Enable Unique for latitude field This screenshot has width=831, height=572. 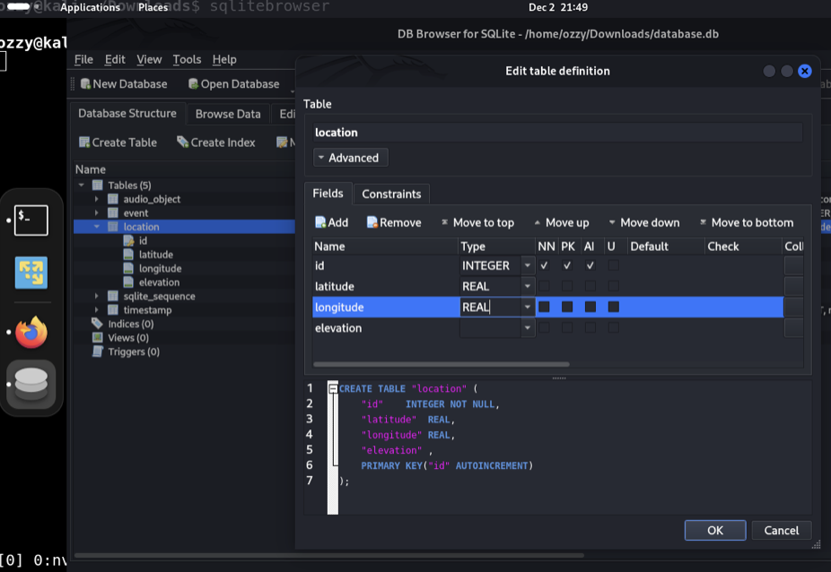pos(614,287)
